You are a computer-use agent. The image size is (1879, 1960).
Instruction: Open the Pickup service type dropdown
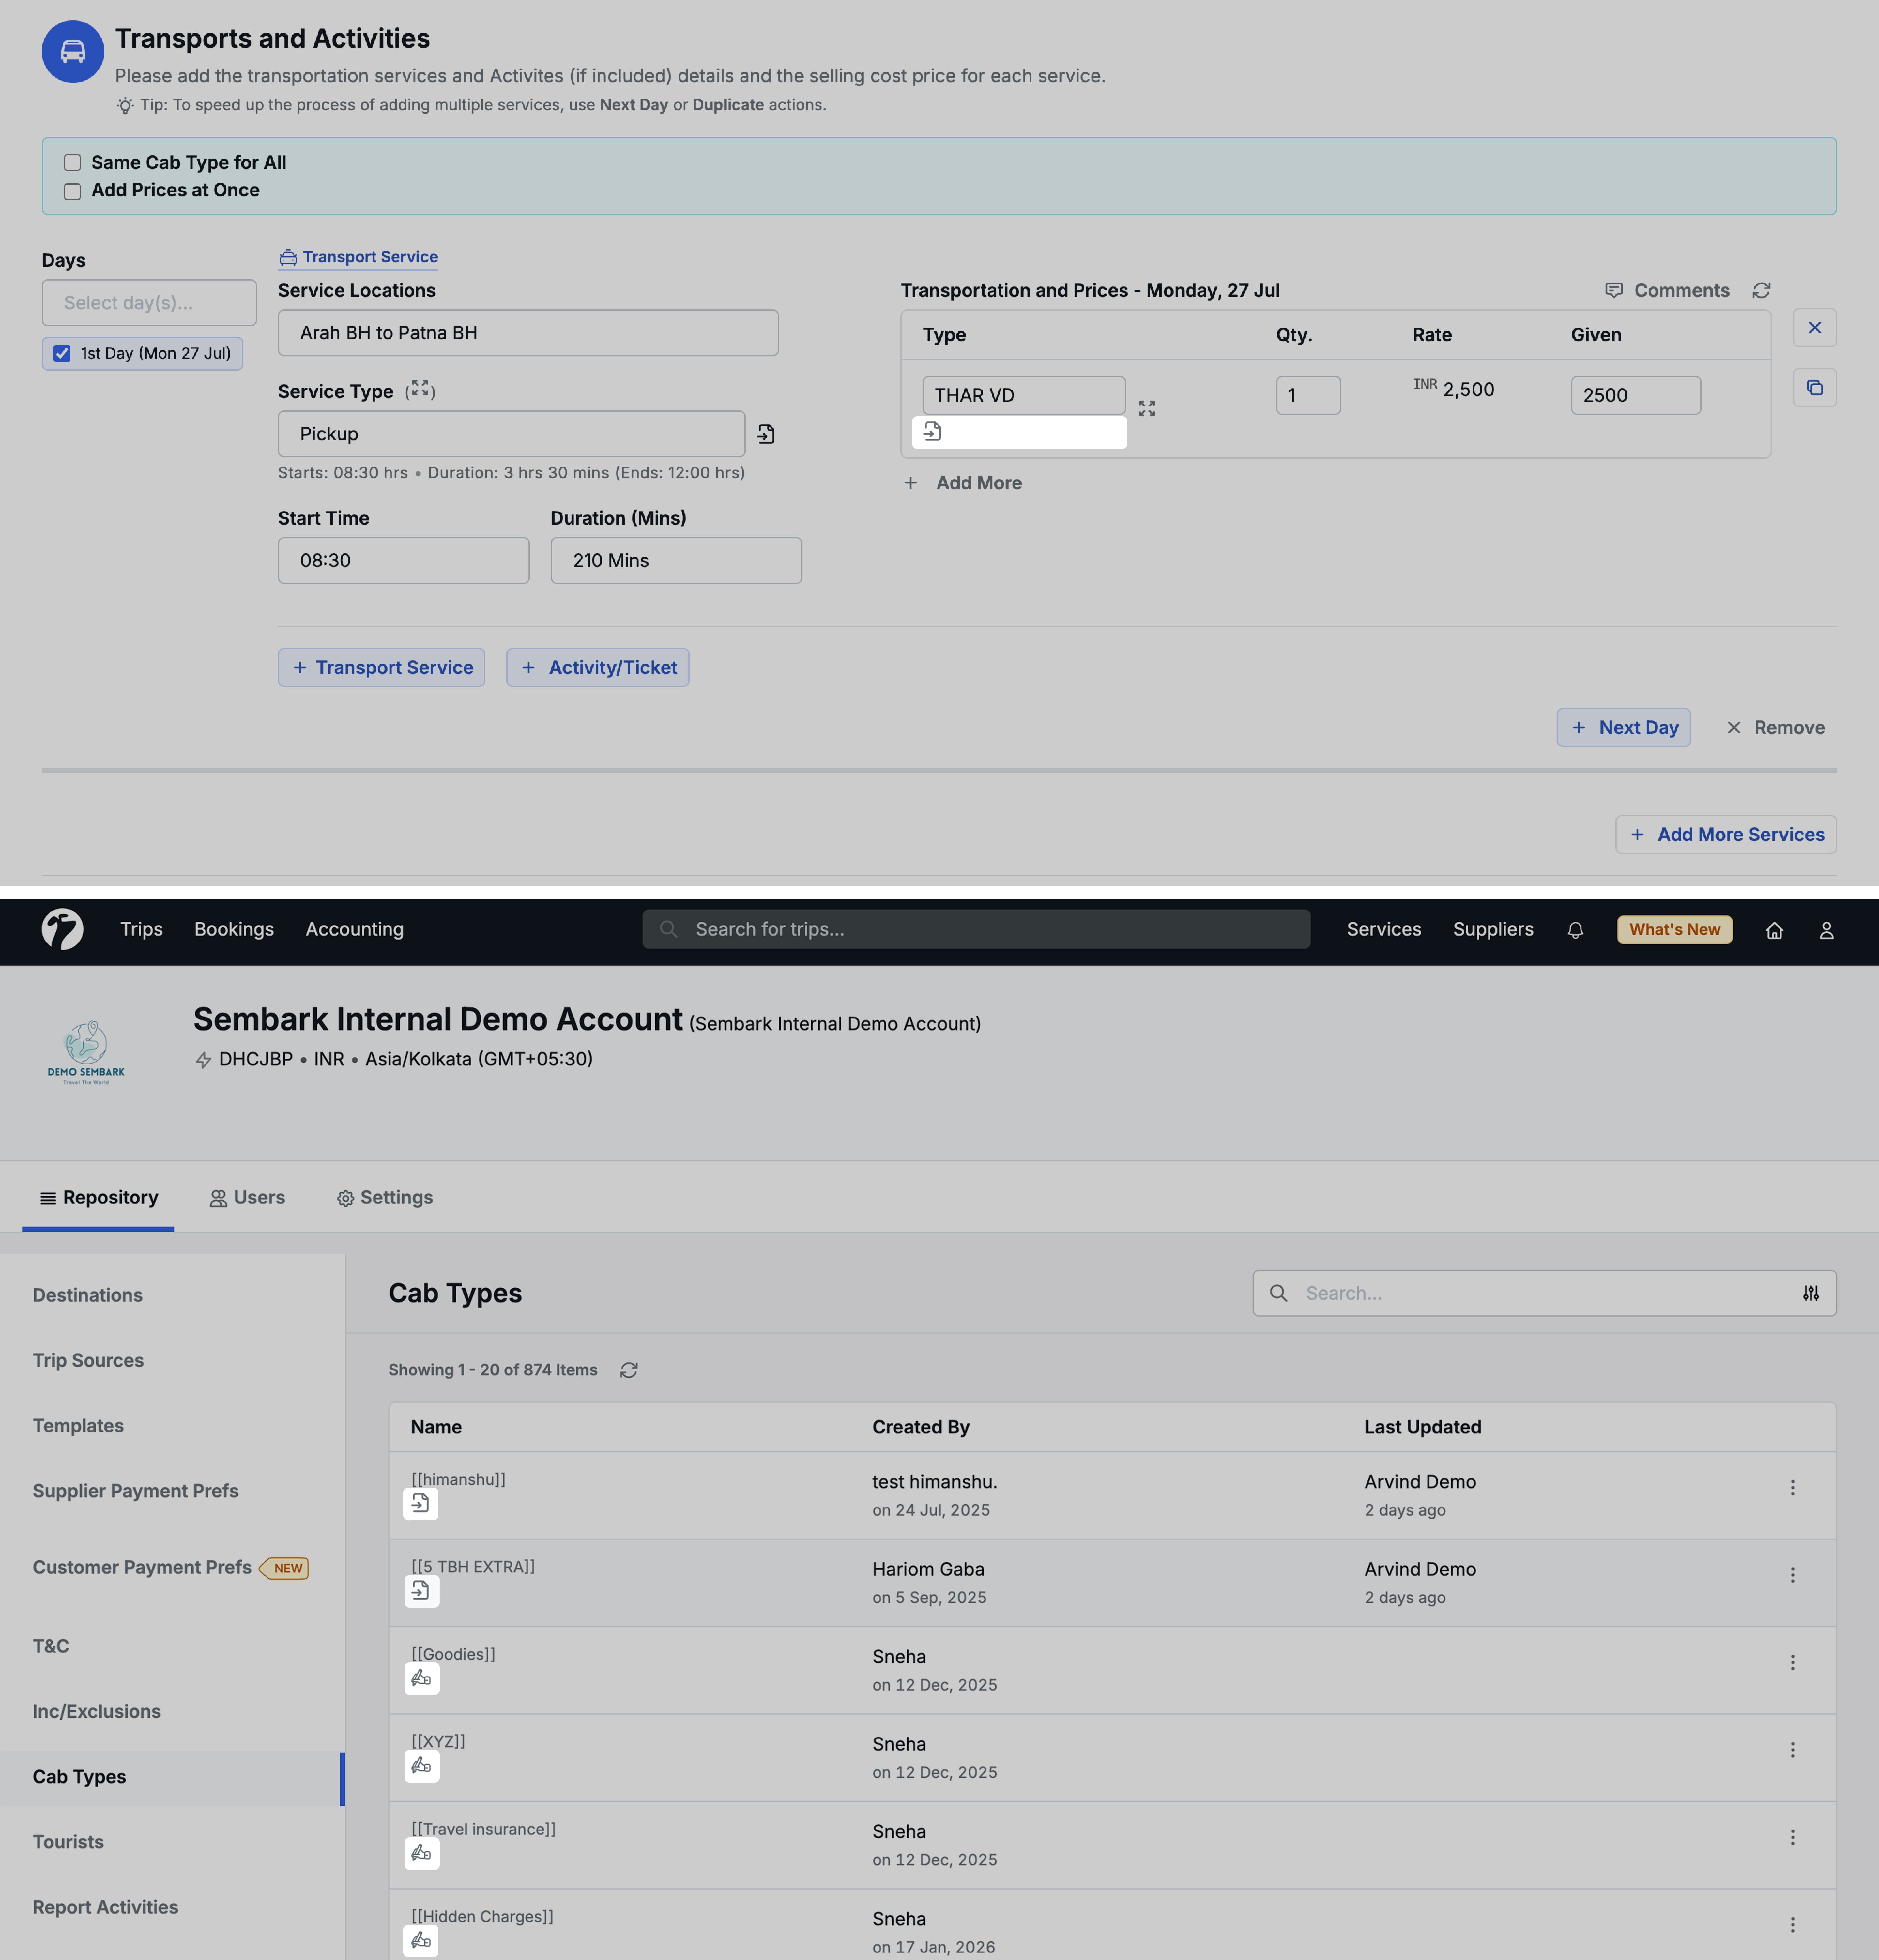coord(511,434)
